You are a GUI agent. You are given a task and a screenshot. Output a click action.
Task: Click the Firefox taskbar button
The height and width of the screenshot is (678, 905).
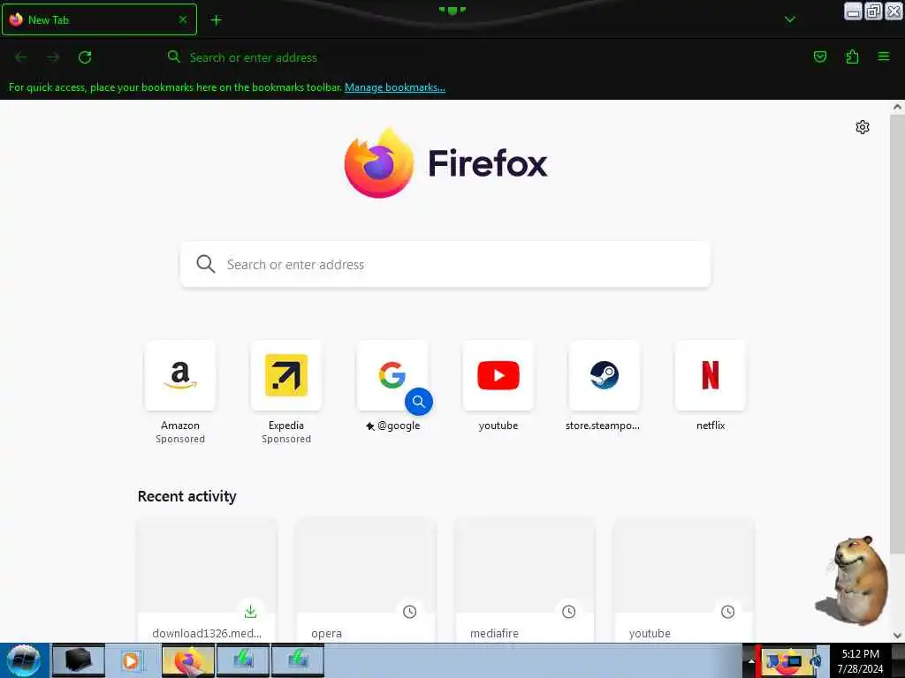point(188,660)
